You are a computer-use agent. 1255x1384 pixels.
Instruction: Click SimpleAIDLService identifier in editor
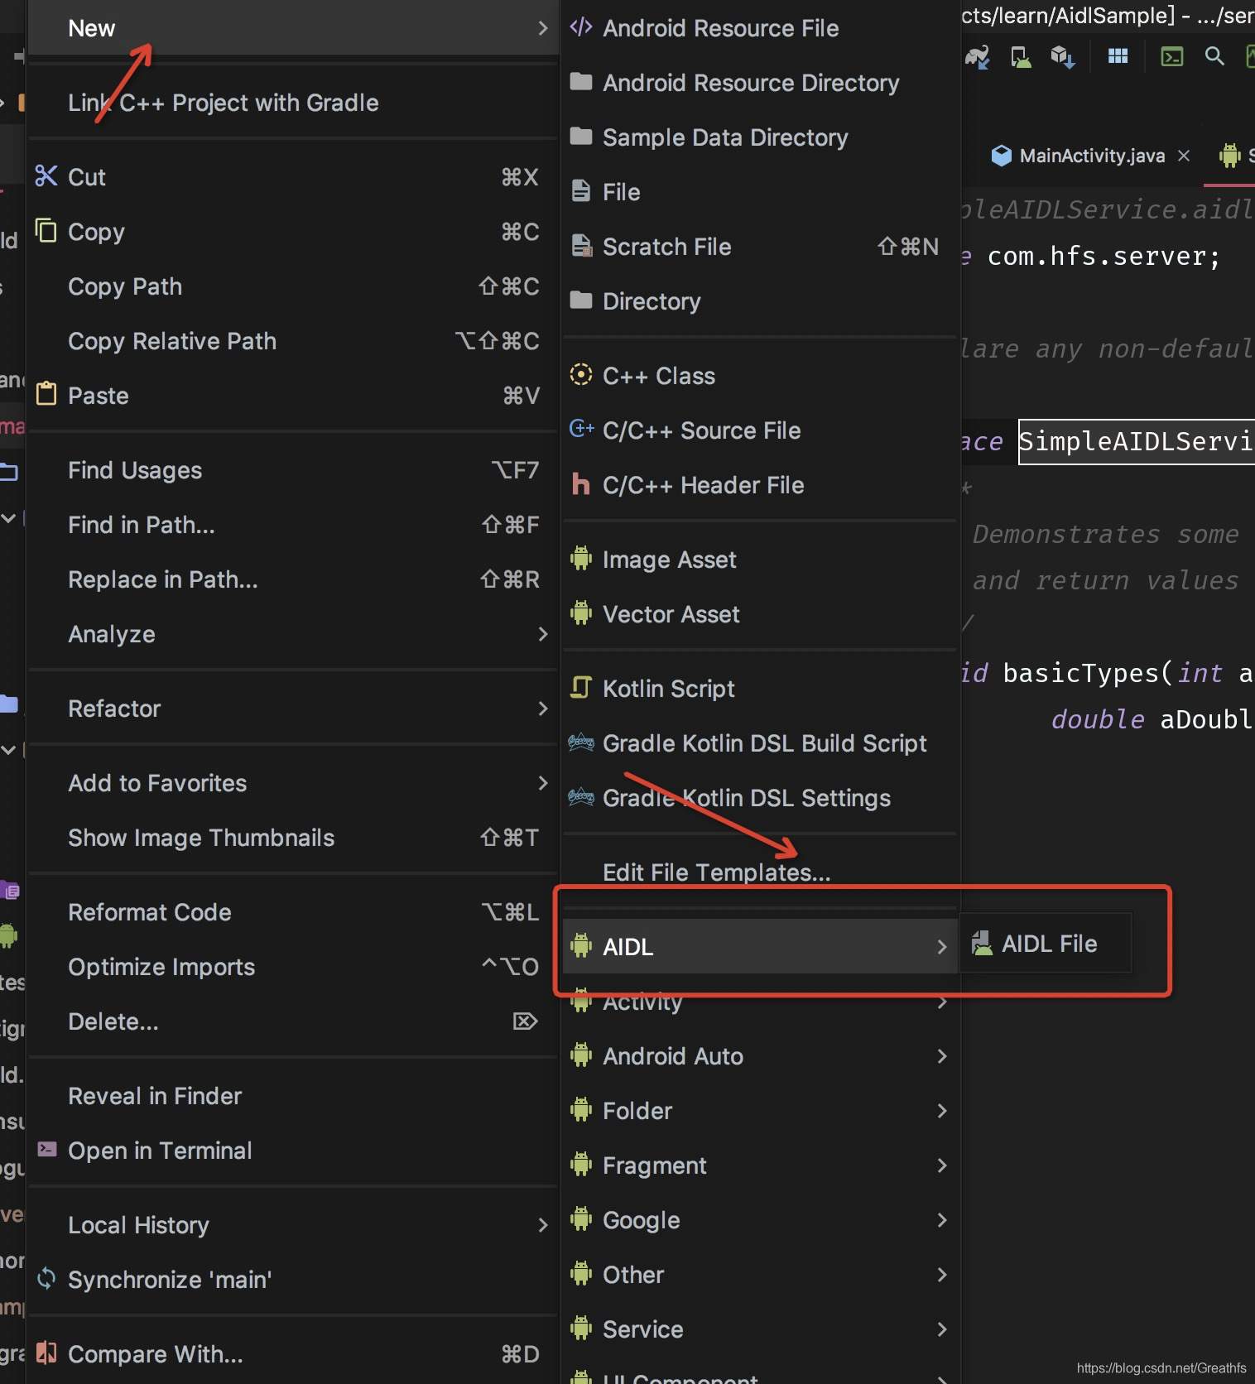[1136, 441]
